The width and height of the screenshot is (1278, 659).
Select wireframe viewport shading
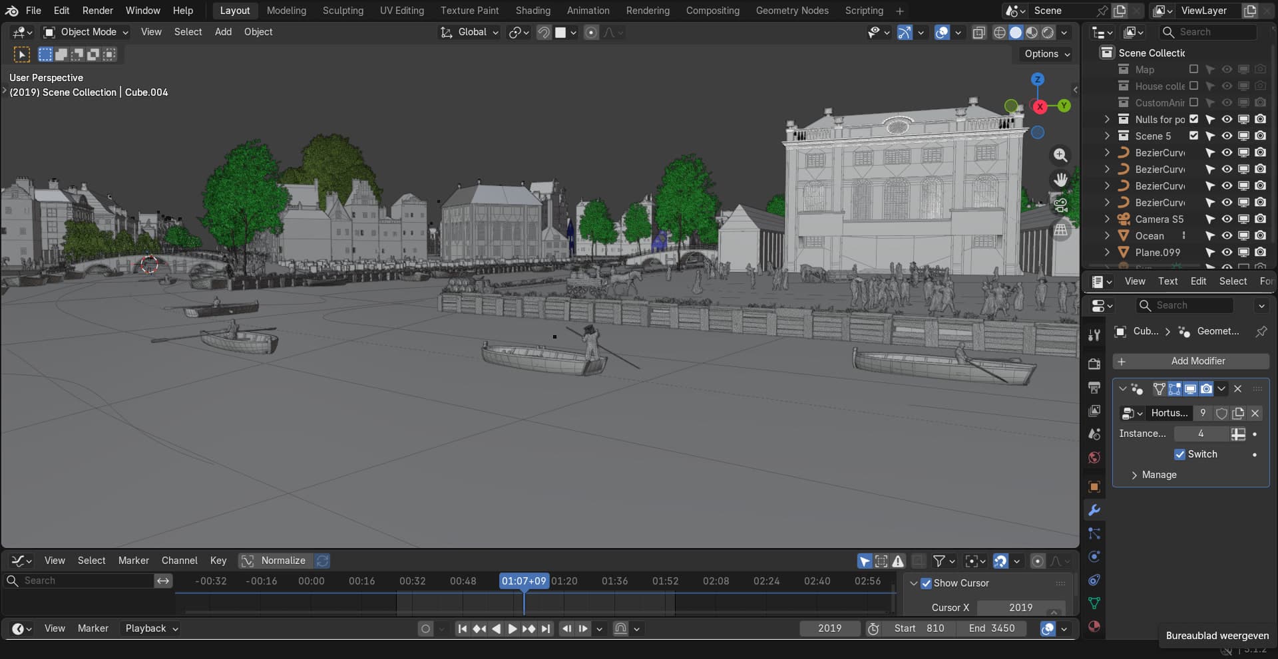(1000, 33)
